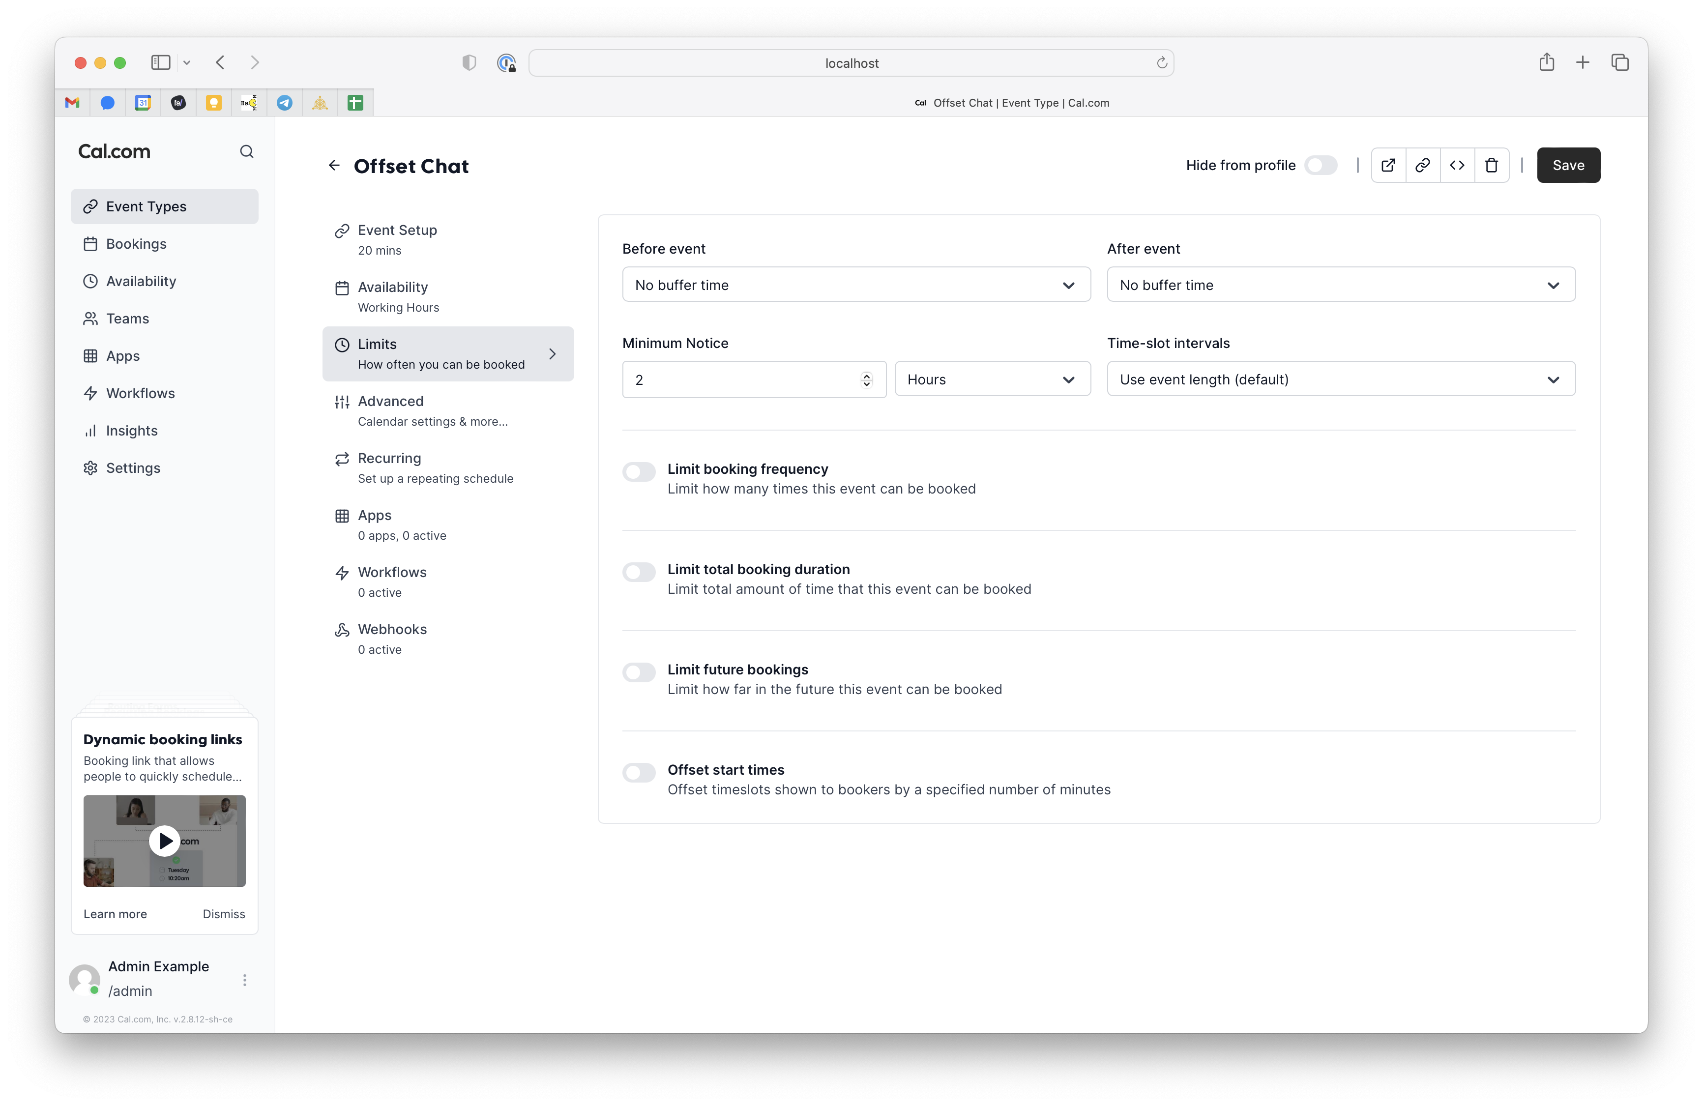Copy the event link via chain icon
Screen dimensions: 1703x1106
click(x=1422, y=165)
